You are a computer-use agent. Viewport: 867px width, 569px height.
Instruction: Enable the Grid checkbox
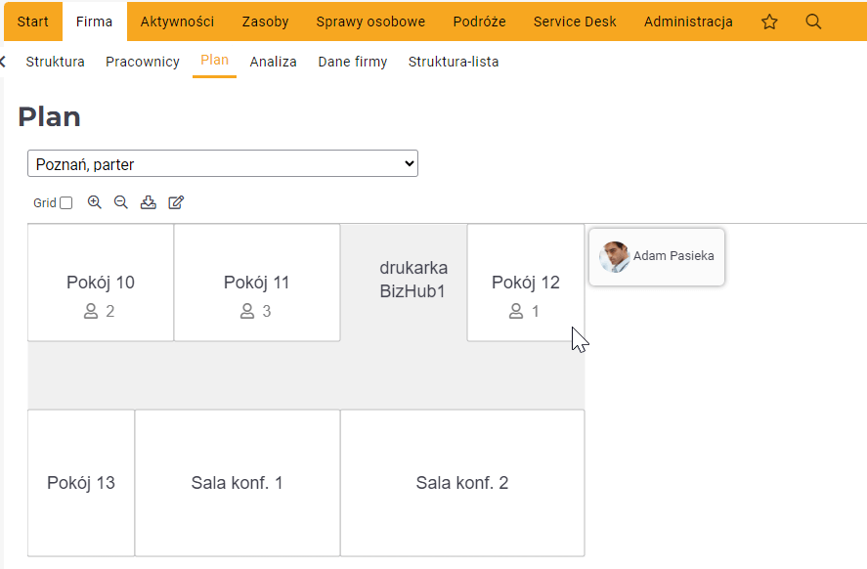pos(65,203)
